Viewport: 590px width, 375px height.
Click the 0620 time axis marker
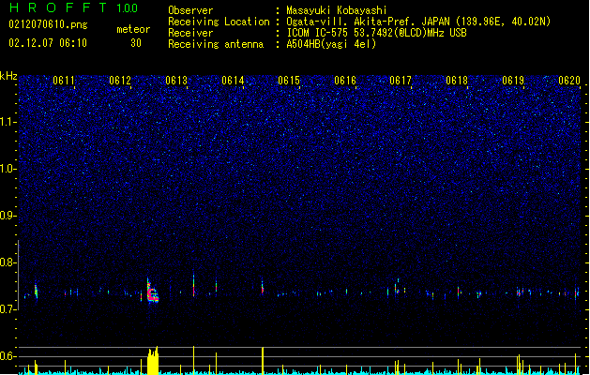(x=569, y=81)
